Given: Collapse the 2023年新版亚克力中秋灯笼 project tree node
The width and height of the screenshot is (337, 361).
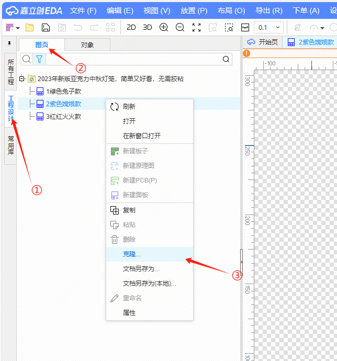Looking at the screenshot, I should tap(22, 79).
